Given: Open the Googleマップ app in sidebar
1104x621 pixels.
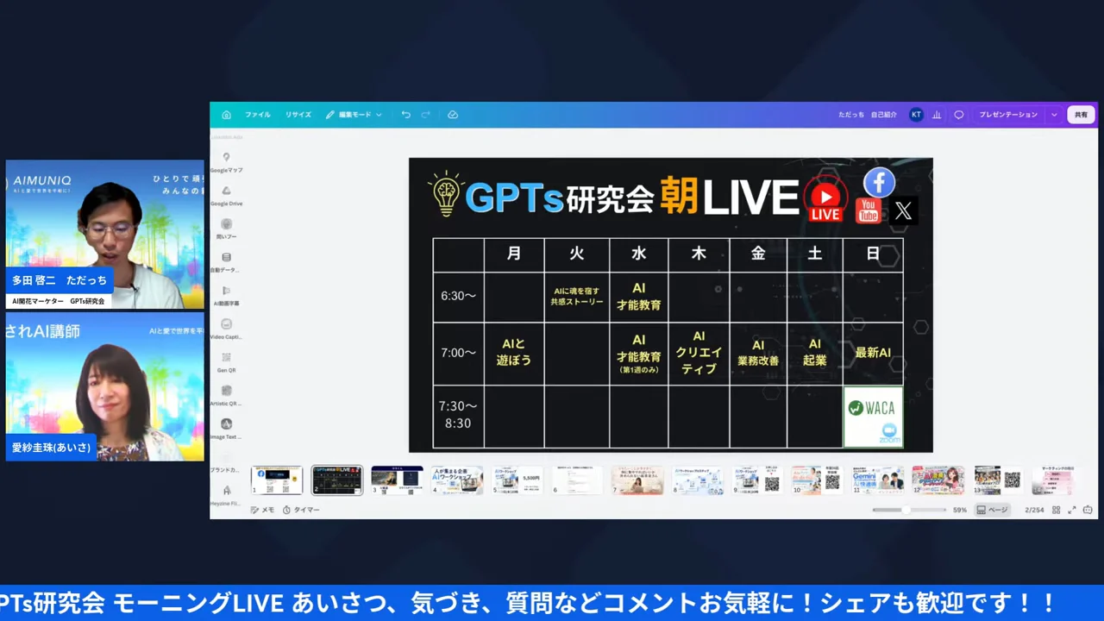Looking at the screenshot, I should (226, 162).
